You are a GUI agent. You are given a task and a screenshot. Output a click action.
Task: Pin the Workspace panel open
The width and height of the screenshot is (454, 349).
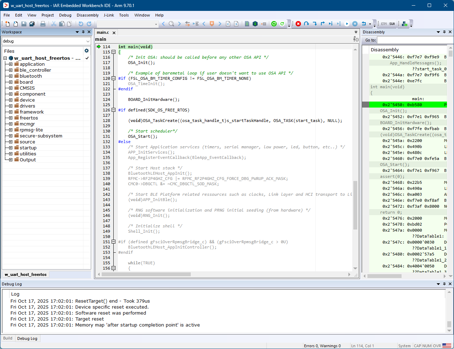(83, 32)
